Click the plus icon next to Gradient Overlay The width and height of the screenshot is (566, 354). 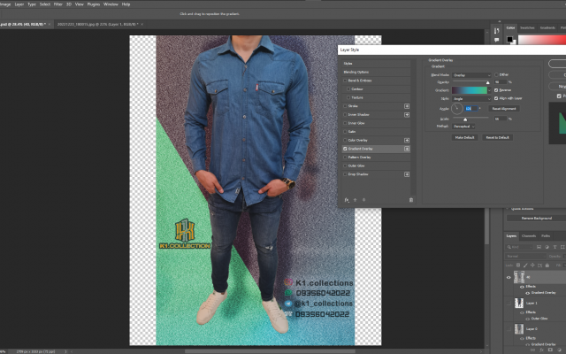(x=407, y=149)
